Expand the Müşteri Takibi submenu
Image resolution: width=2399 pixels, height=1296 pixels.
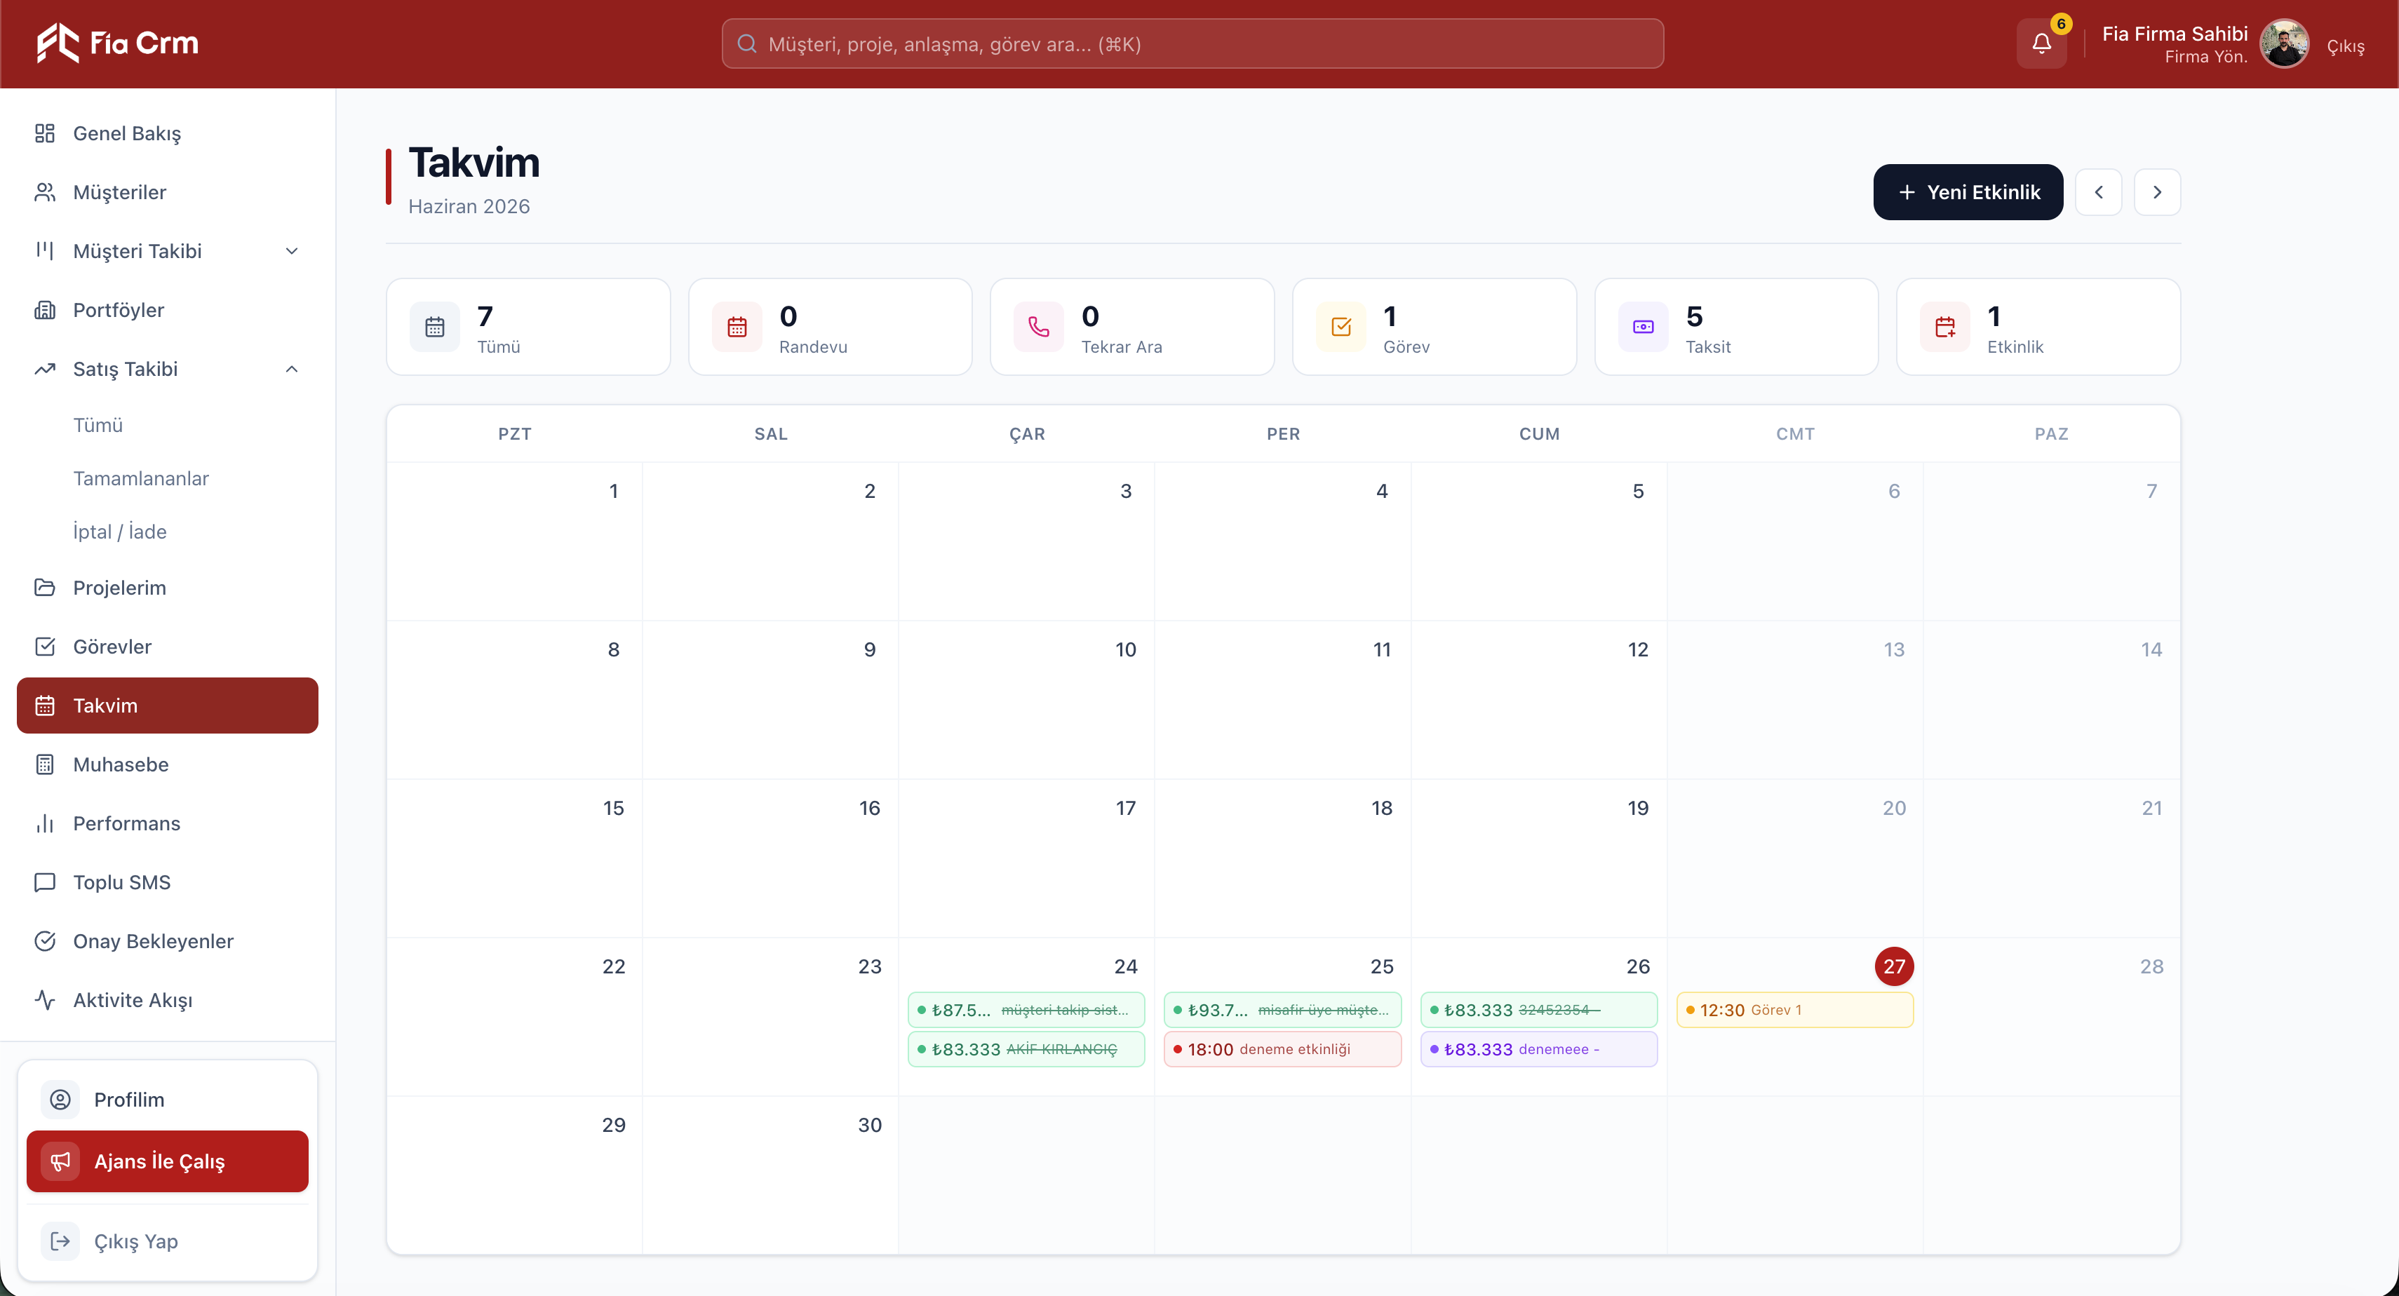168,250
